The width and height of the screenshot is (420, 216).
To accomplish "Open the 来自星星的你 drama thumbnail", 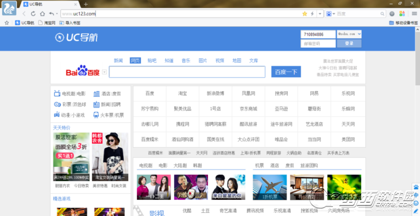I will point(228,187).
